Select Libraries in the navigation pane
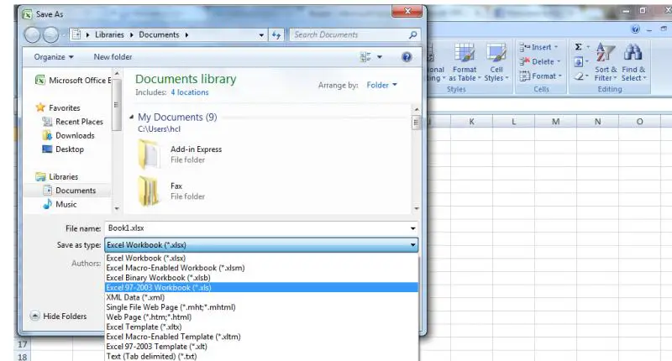The height and width of the screenshot is (361, 672). click(x=57, y=176)
